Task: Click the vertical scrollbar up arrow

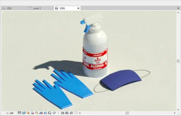Action: 178,13
